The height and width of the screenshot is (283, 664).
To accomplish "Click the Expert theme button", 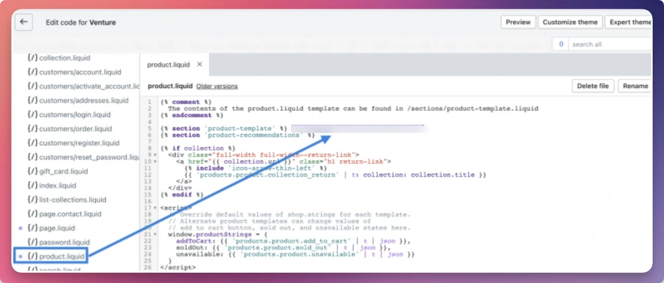I will pyautogui.click(x=629, y=22).
